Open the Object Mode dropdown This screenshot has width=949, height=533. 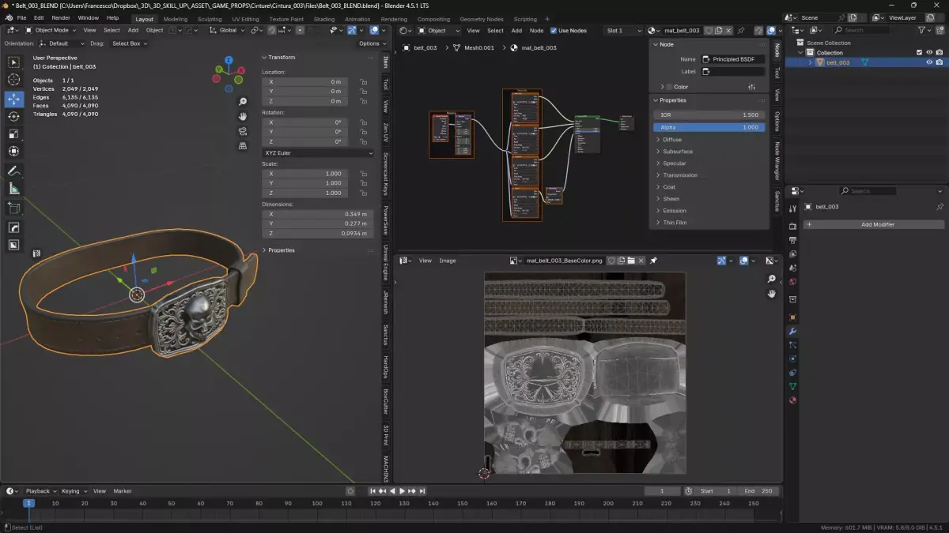[x=52, y=31]
